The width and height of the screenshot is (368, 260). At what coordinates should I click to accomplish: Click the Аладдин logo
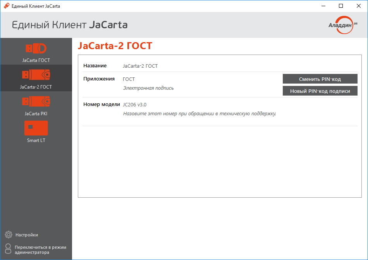tap(343, 25)
